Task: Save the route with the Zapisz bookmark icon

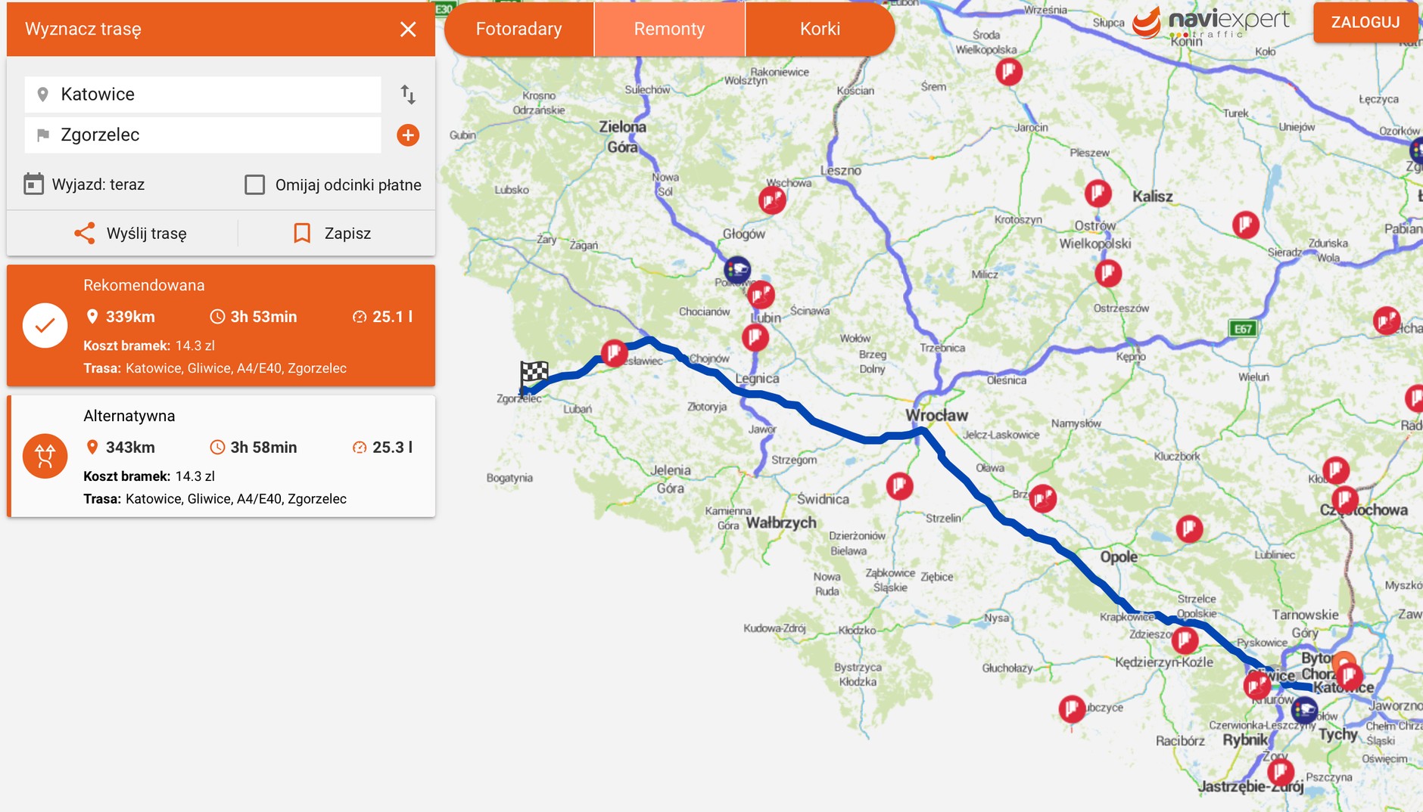Action: (302, 233)
